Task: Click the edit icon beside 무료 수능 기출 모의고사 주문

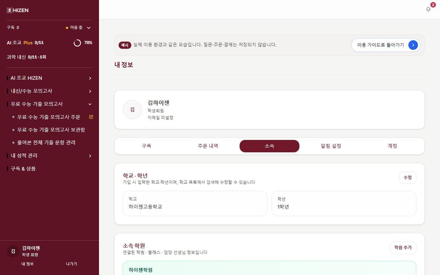Action: (x=91, y=117)
